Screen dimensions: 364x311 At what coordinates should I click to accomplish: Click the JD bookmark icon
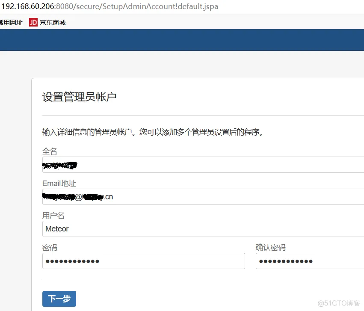click(33, 23)
